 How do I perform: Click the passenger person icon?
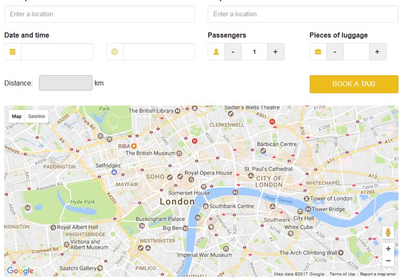click(216, 52)
